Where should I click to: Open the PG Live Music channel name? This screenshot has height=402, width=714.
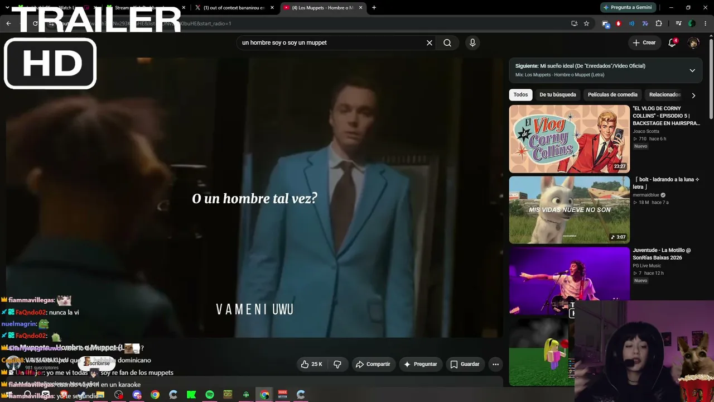point(647,266)
